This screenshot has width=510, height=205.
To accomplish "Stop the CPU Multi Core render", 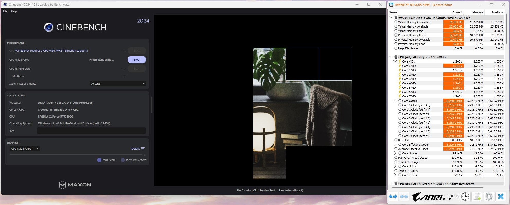I will pyautogui.click(x=137, y=60).
